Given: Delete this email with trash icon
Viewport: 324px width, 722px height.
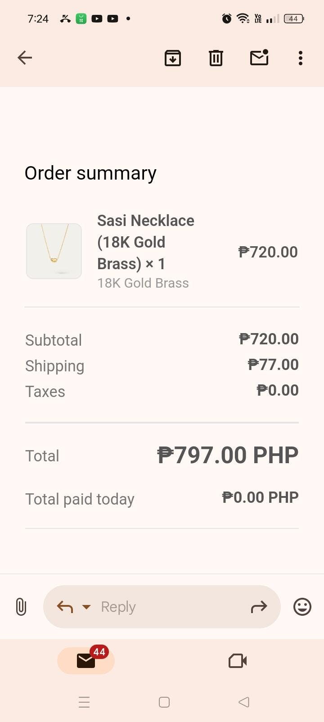Looking at the screenshot, I should click(x=216, y=58).
